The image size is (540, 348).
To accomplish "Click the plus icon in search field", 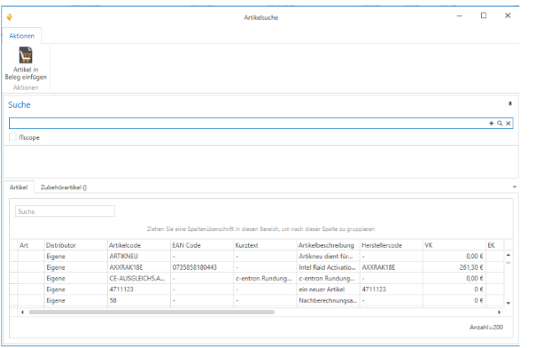I will pos(492,123).
